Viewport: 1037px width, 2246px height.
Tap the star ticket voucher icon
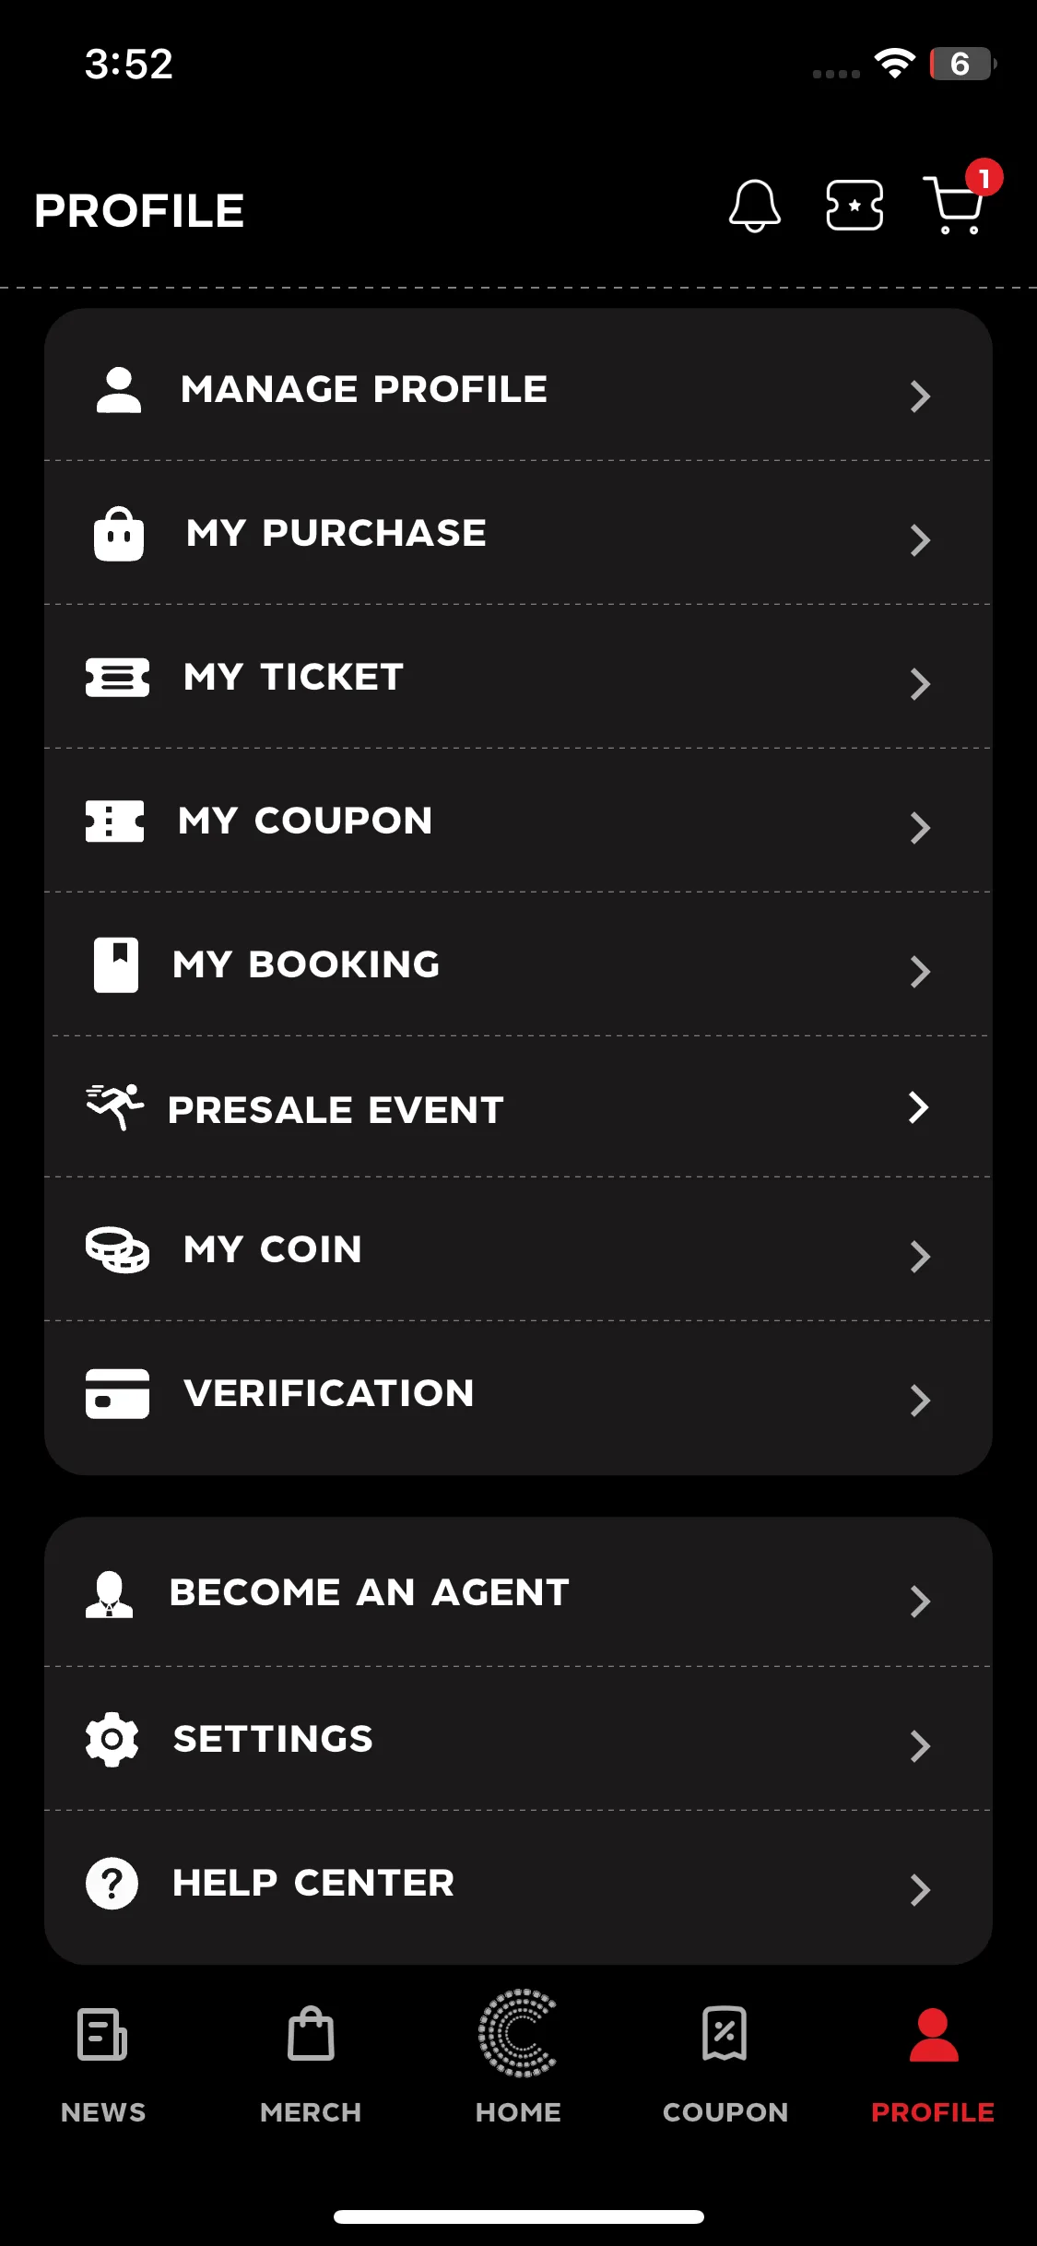[854, 206]
